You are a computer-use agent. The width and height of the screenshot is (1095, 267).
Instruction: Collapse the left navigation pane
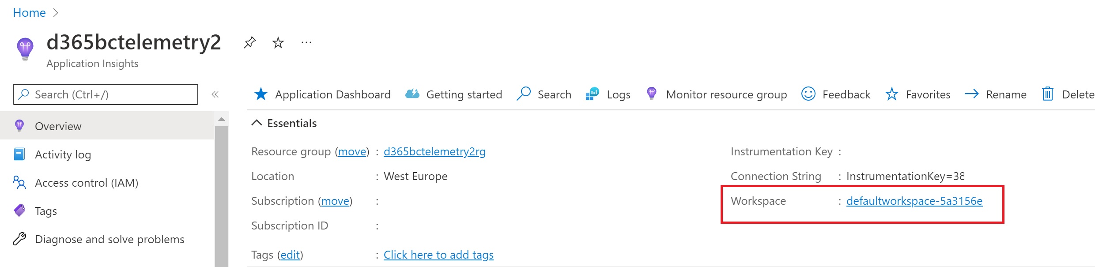pos(215,94)
